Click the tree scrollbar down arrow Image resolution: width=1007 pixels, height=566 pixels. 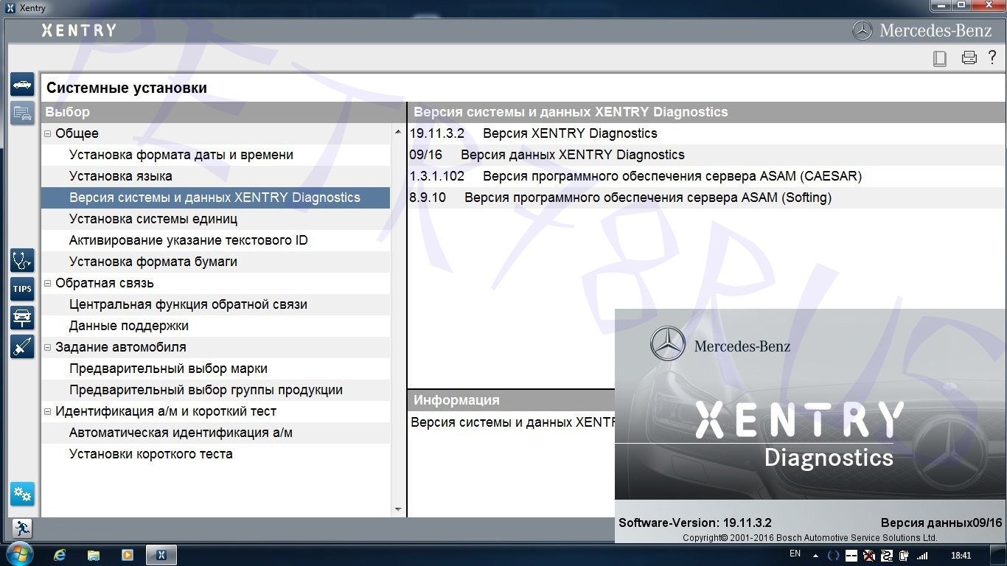coord(398,509)
